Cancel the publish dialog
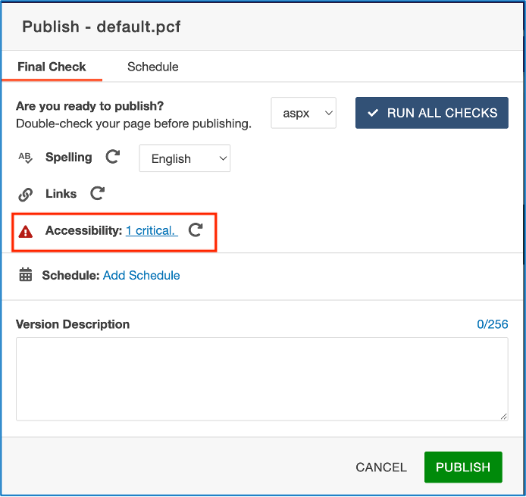This screenshot has height=497, width=526. point(381,467)
